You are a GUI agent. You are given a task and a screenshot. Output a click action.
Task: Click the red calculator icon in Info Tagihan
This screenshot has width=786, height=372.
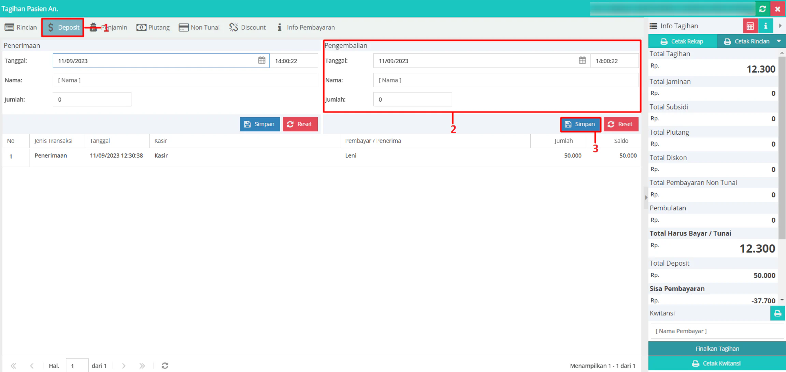click(x=750, y=26)
